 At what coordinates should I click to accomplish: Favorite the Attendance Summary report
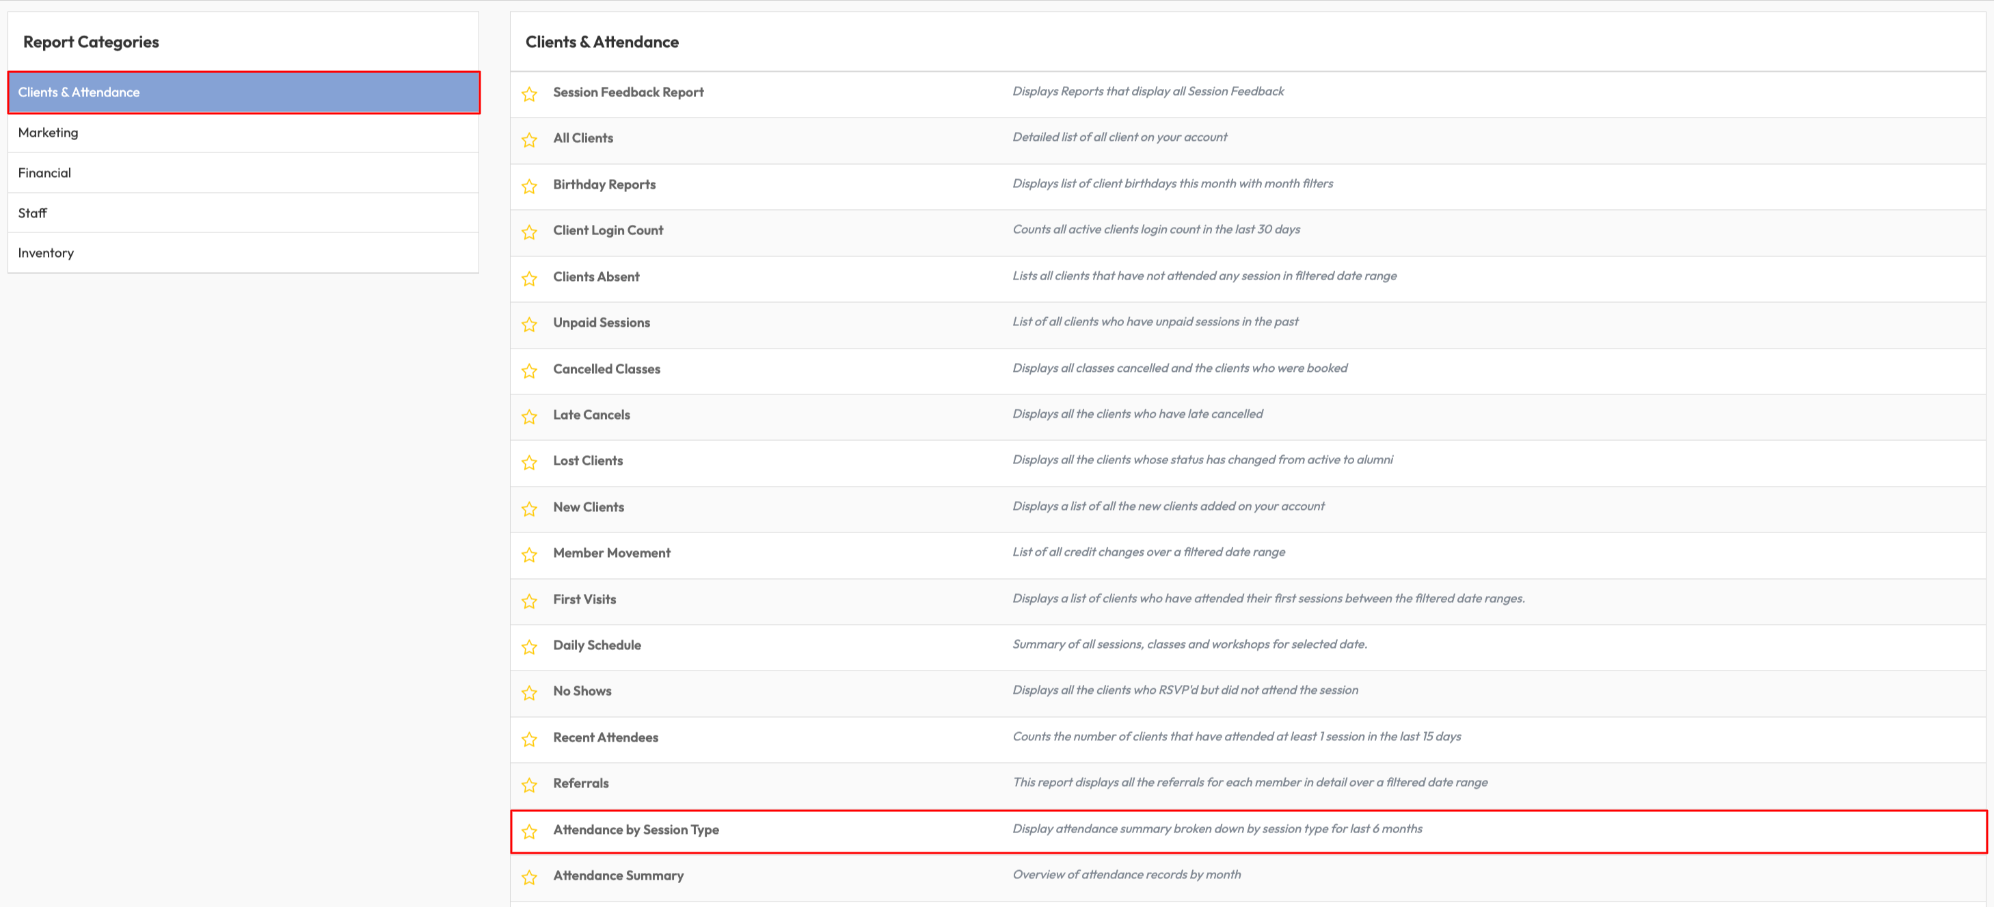530,877
